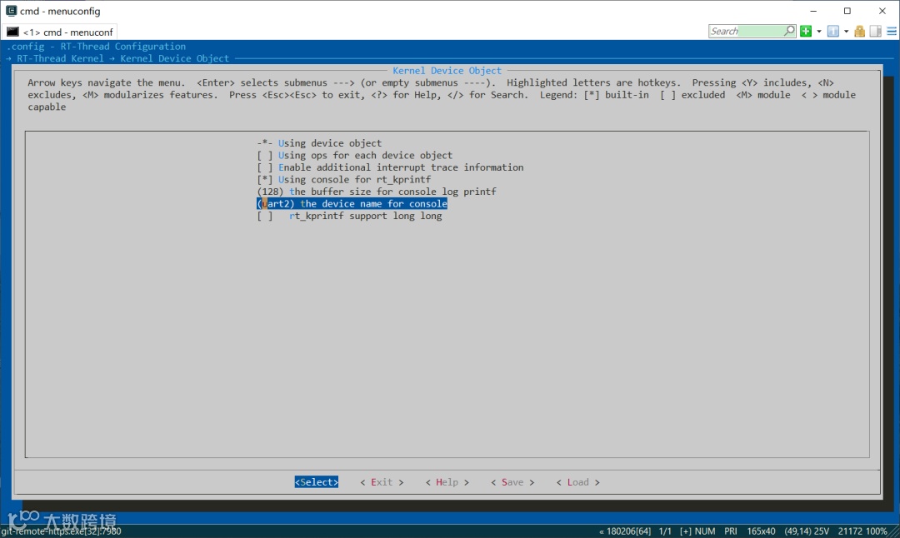Toggle the alternative console panel icon
The image size is (900, 538).
tap(875, 31)
